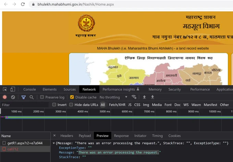The height and width of the screenshot is (162, 233).
Task: Stop recording network log
Action: (4, 97)
